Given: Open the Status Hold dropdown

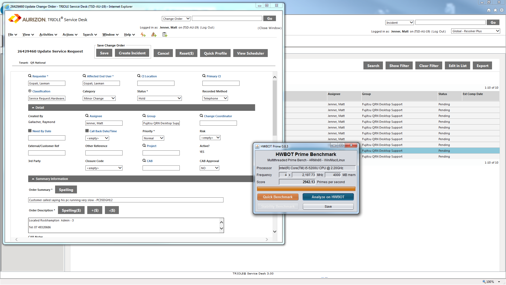Looking at the screenshot, I should tap(159, 98).
